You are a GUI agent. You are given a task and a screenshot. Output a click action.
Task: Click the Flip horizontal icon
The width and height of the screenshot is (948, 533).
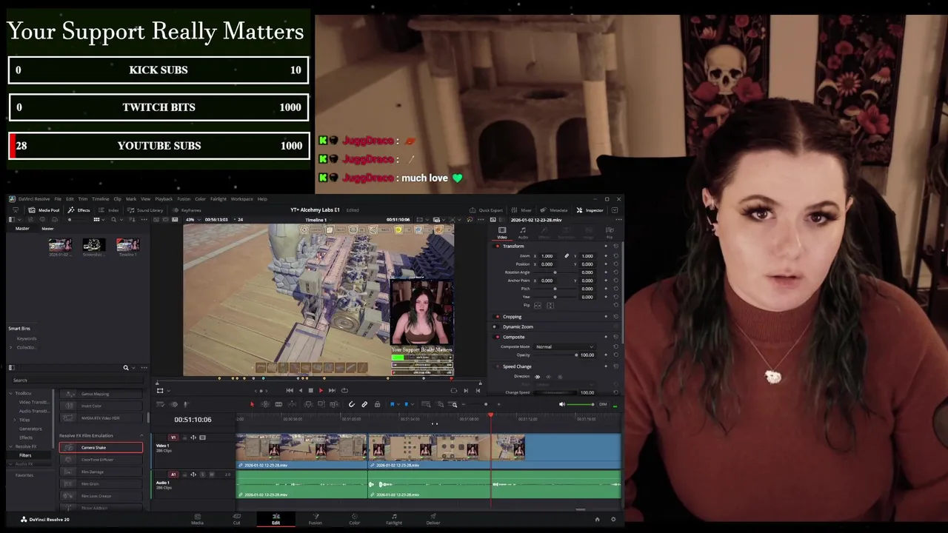pos(538,305)
